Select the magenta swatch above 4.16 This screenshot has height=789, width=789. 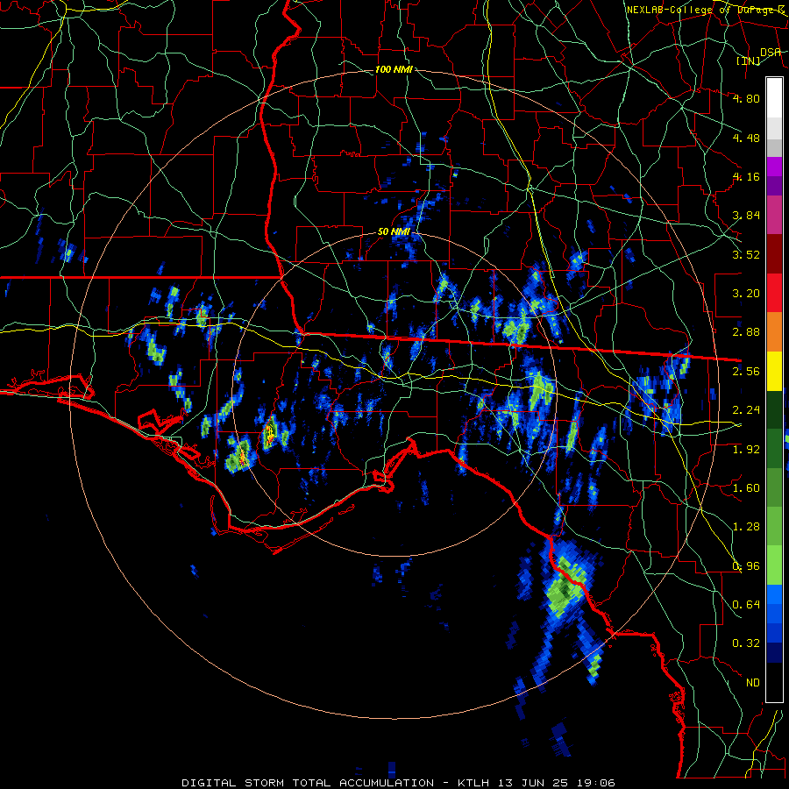(x=774, y=167)
